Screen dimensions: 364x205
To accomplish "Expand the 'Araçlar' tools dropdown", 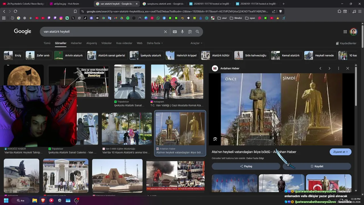I will pos(197,43).
